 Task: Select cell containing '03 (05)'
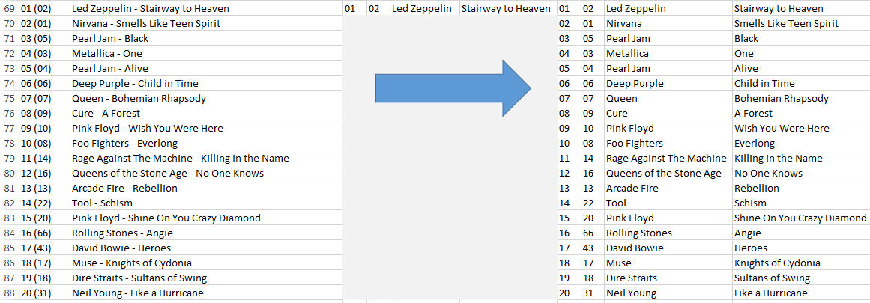point(44,39)
